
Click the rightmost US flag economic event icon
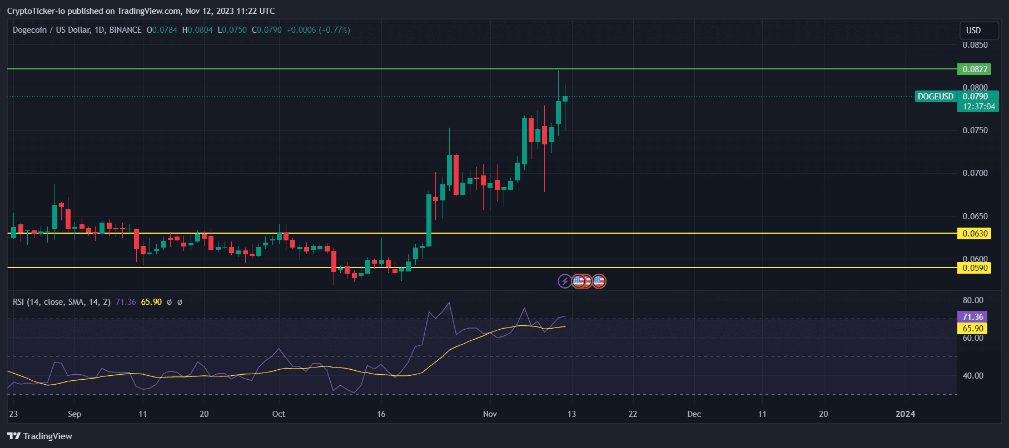[x=599, y=281]
